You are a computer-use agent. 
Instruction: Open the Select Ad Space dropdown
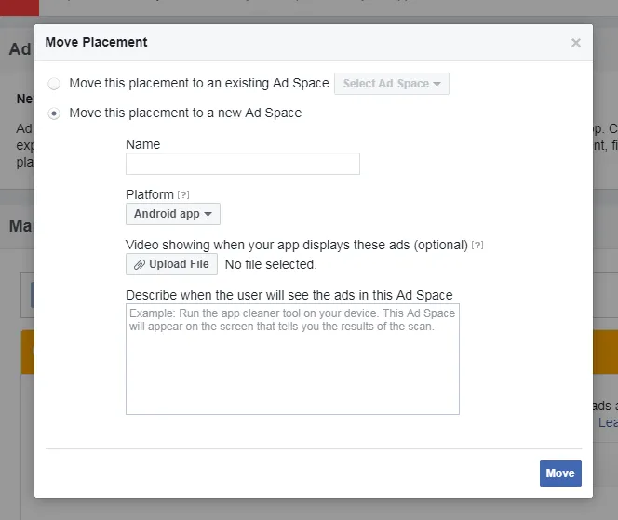[391, 84]
